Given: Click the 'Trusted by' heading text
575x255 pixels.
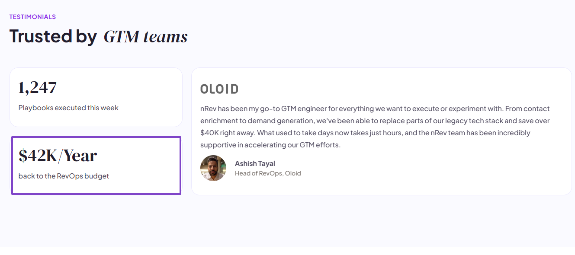Looking at the screenshot, I should click(x=53, y=36).
